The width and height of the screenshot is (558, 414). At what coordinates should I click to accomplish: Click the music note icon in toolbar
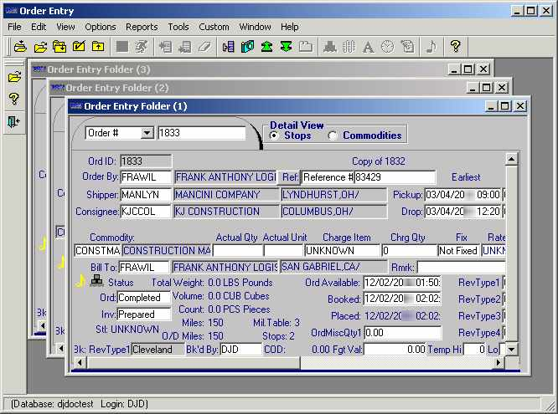pos(431,47)
